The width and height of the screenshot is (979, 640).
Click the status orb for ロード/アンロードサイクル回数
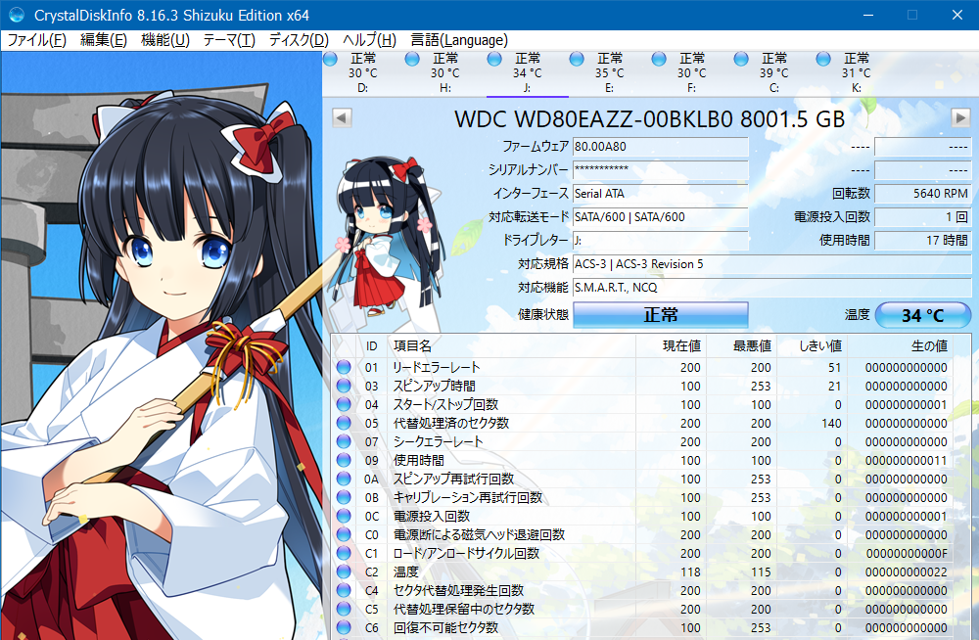coord(344,553)
